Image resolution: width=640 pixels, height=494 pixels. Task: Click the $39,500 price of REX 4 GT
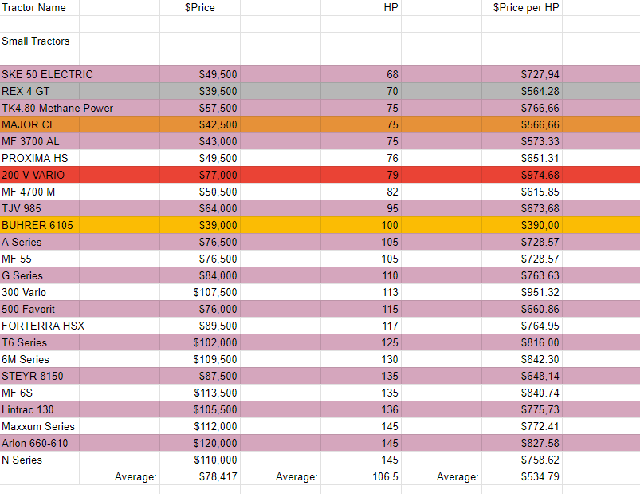pyautogui.click(x=200, y=91)
